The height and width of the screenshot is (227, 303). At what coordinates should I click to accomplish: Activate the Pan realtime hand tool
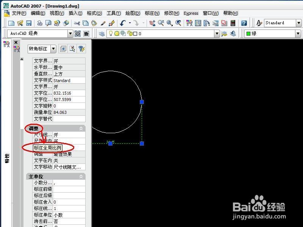[152, 23]
